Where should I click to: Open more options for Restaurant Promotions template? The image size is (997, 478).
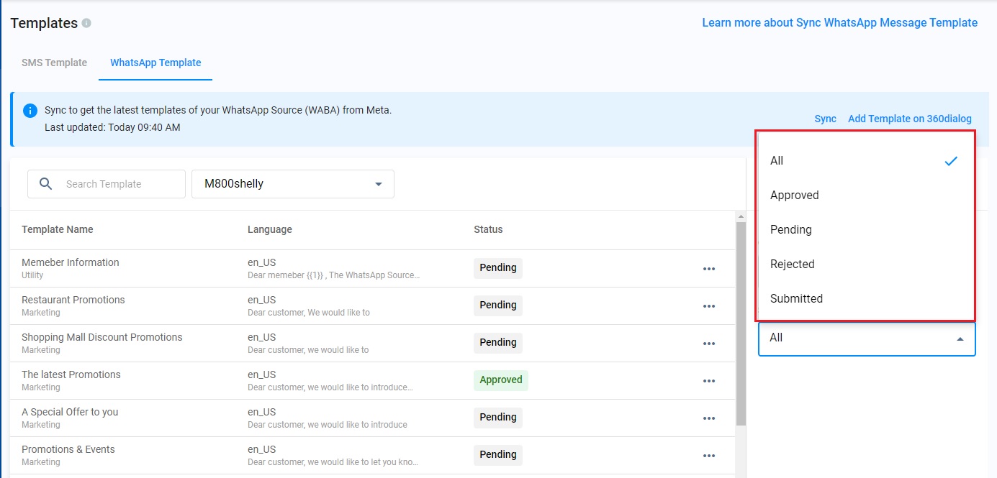point(709,306)
